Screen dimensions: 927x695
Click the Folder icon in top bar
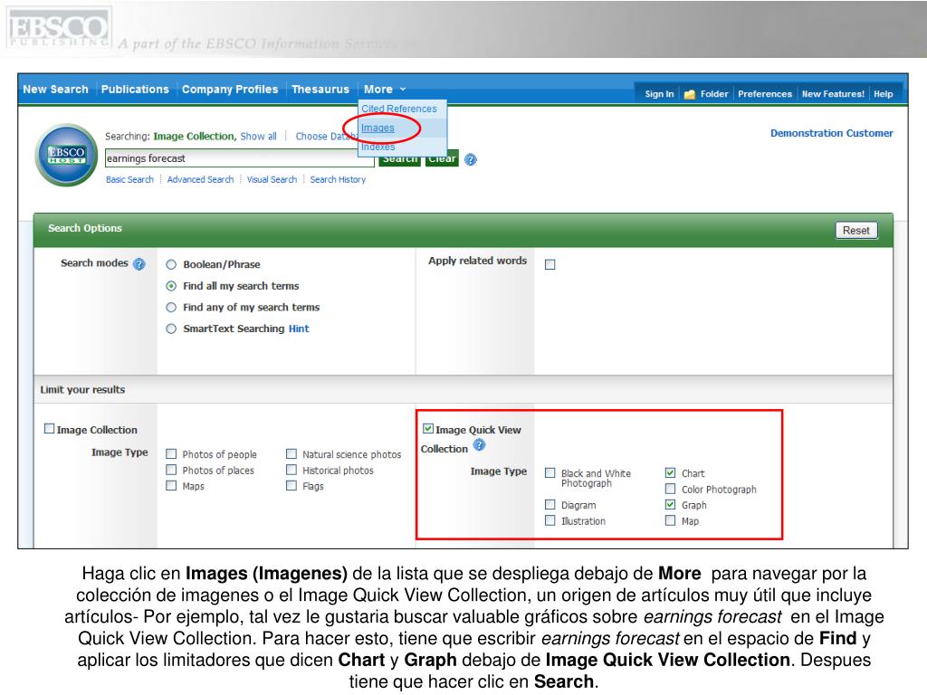(x=689, y=94)
